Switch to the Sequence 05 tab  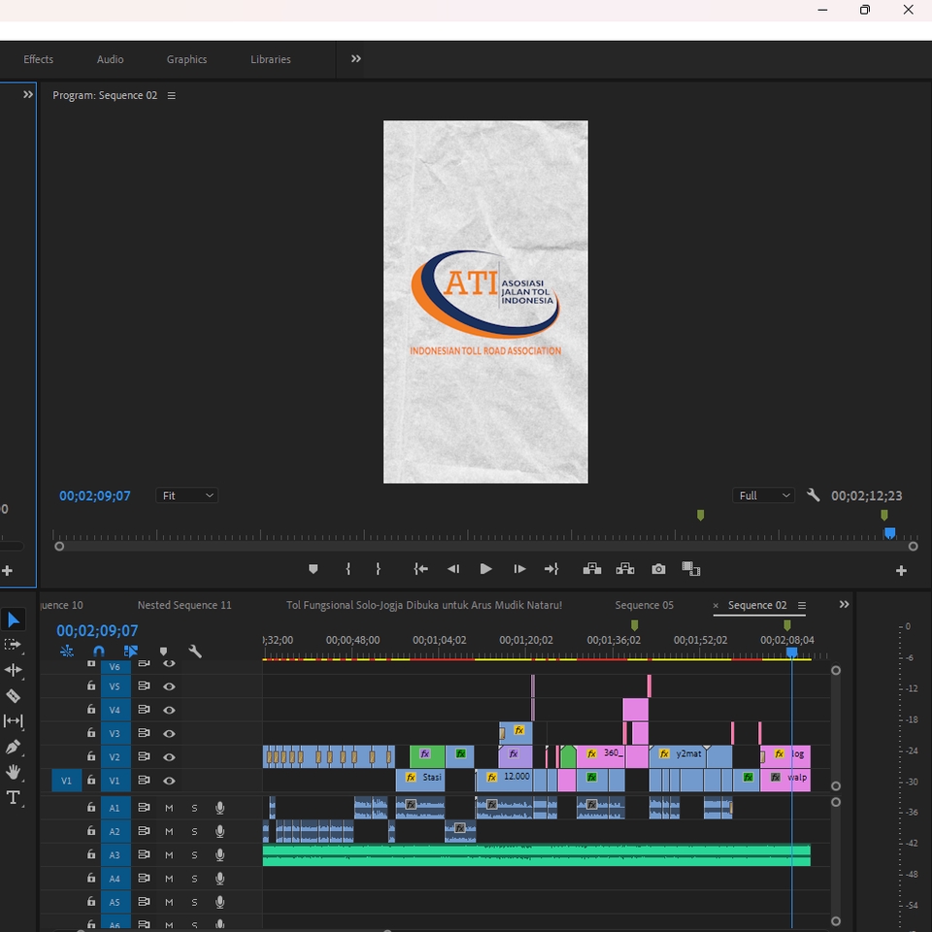644,605
